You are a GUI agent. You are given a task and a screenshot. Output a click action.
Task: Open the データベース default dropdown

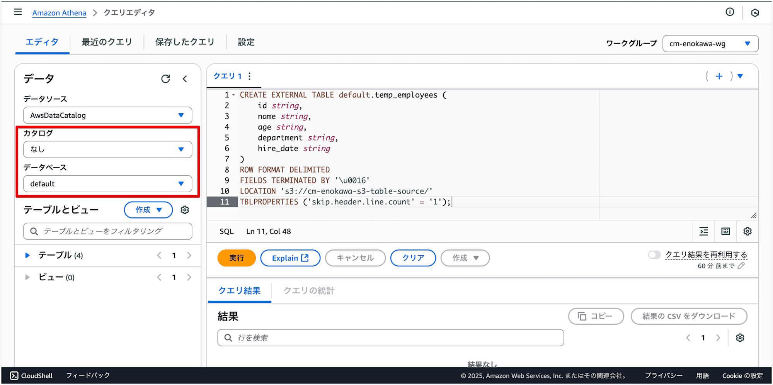108,184
